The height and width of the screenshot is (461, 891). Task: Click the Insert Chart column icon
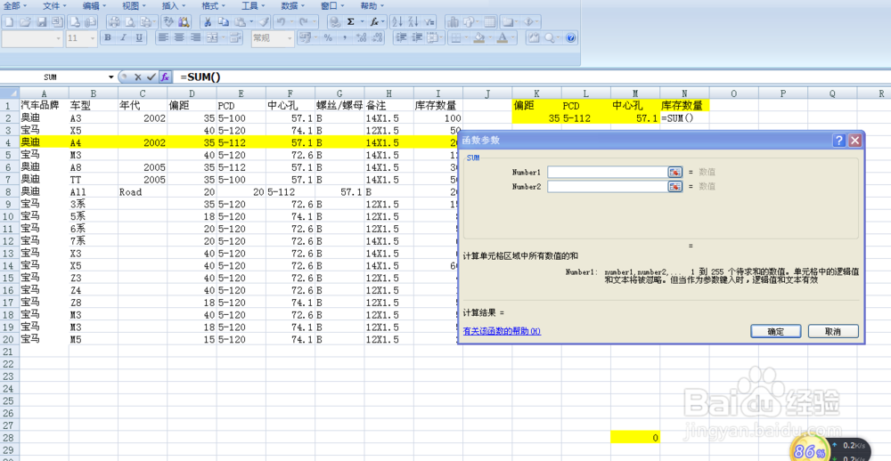(x=454, y=22)
